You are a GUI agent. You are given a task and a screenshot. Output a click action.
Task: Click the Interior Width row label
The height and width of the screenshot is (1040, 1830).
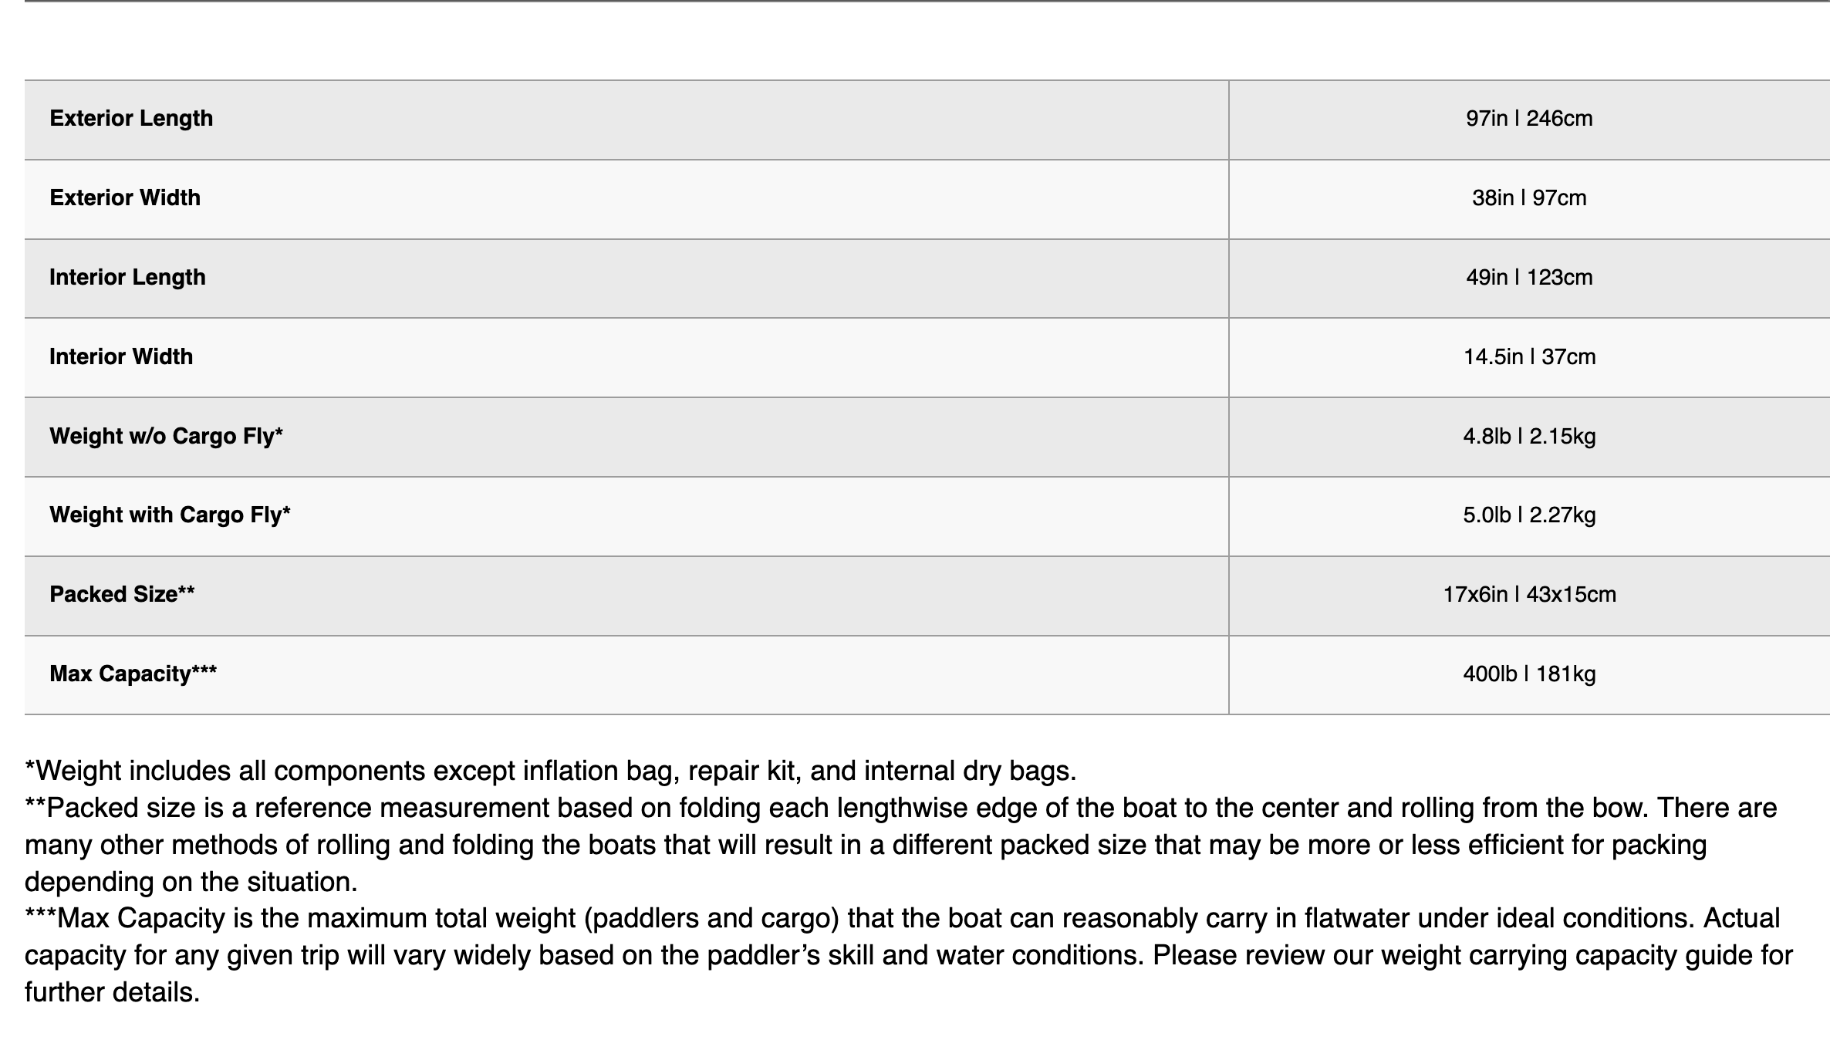[121, 357]
